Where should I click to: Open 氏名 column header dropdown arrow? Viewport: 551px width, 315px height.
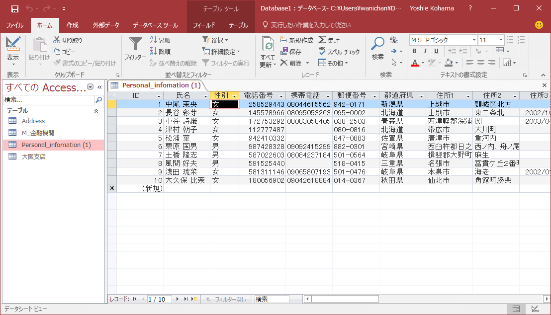(x=205, y=96)
